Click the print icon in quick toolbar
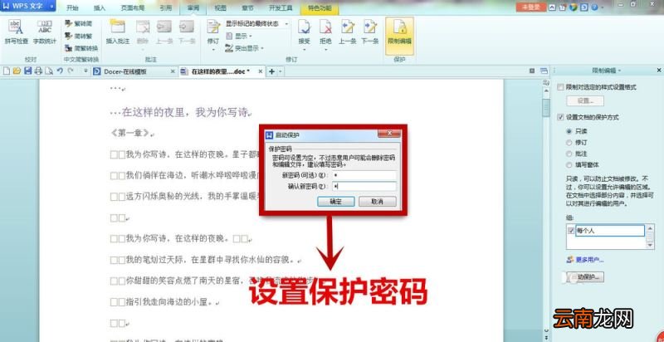The image size is (664, 342). (38, 71)
